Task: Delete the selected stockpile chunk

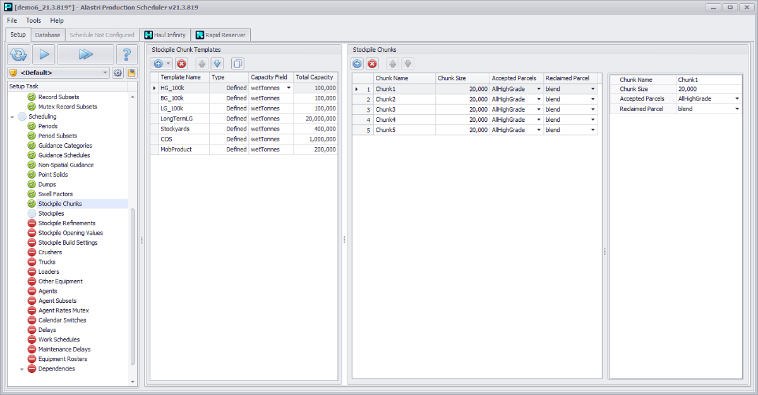Action: click(x=373, y=64)
